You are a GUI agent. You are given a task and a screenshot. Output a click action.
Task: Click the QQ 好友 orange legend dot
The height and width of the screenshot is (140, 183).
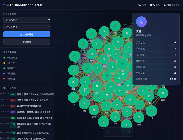click(x=4, y=63)
